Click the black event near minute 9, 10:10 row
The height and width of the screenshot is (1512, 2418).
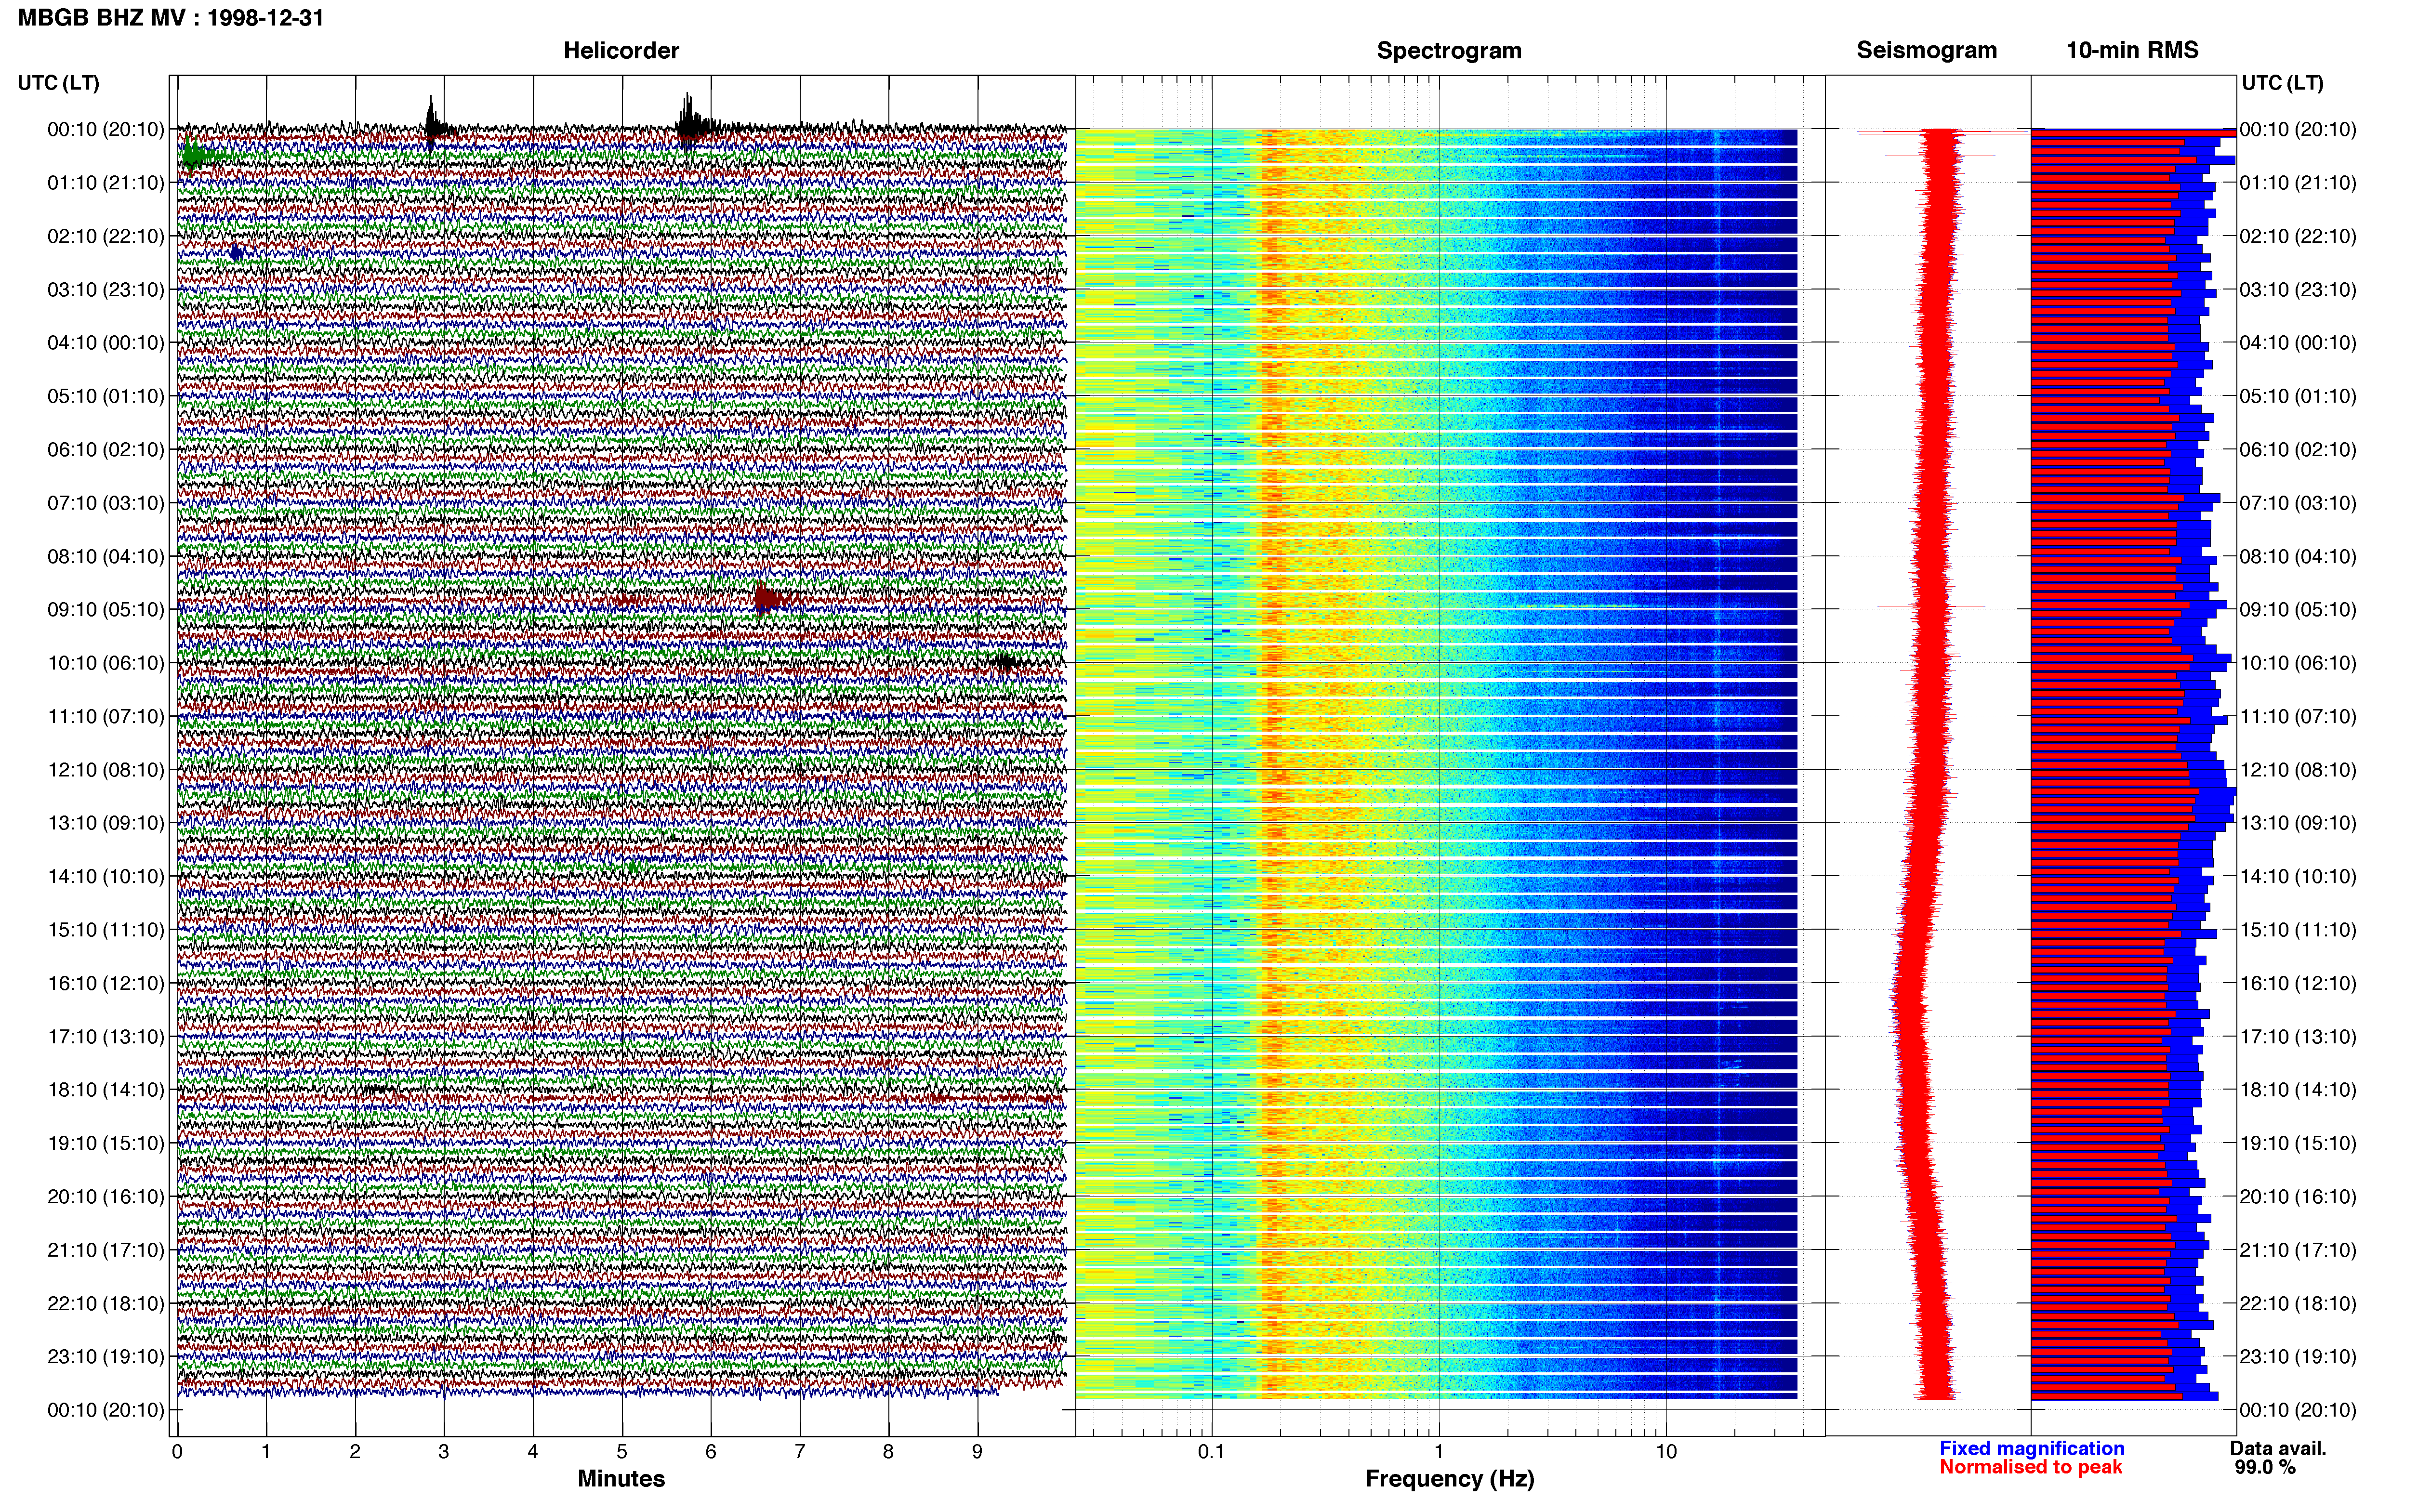click(x=1005, y=661)
